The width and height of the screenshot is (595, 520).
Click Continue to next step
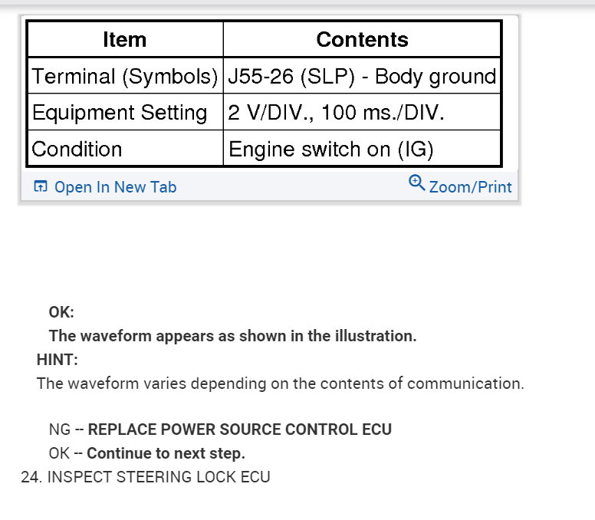coord(166,453)
